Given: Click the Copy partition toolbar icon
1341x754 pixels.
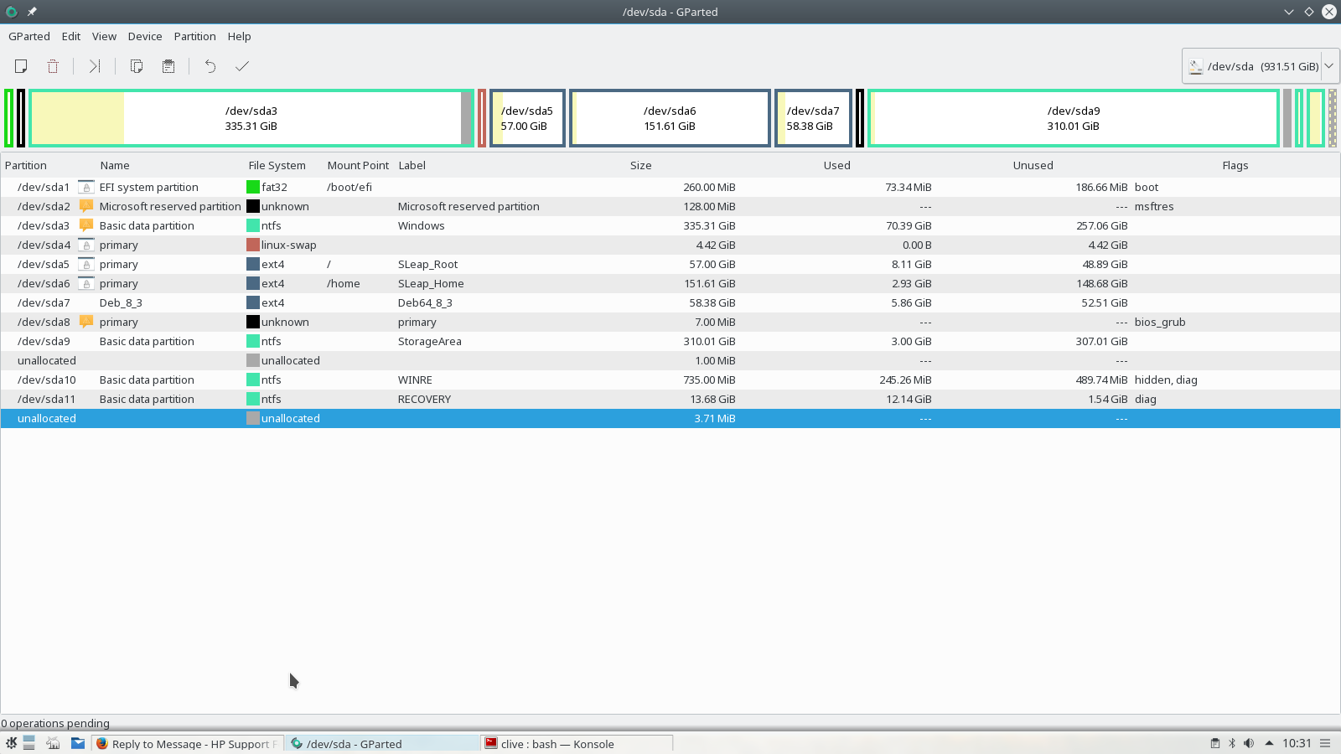Looking at the screenshot, I should (x=137, y=66).
